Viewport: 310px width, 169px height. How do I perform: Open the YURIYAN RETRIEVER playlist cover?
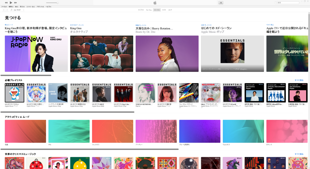pyautogui.click(x=145, y=93)
